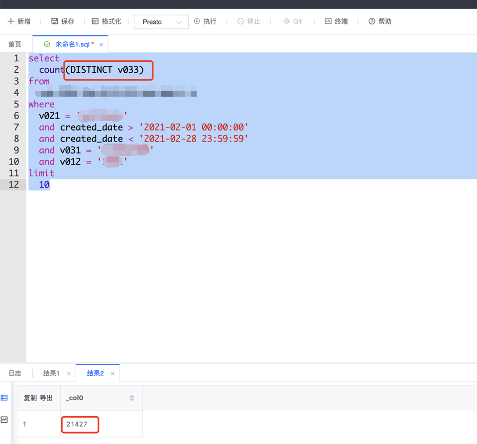Close the 未命名1.sql tab
This screenshot has width=477, height=444.
pos(101,45)
